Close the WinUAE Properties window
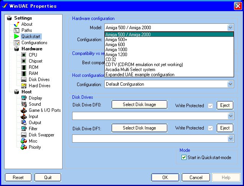This screenshot has height=186, width=244. pos(238,6)
